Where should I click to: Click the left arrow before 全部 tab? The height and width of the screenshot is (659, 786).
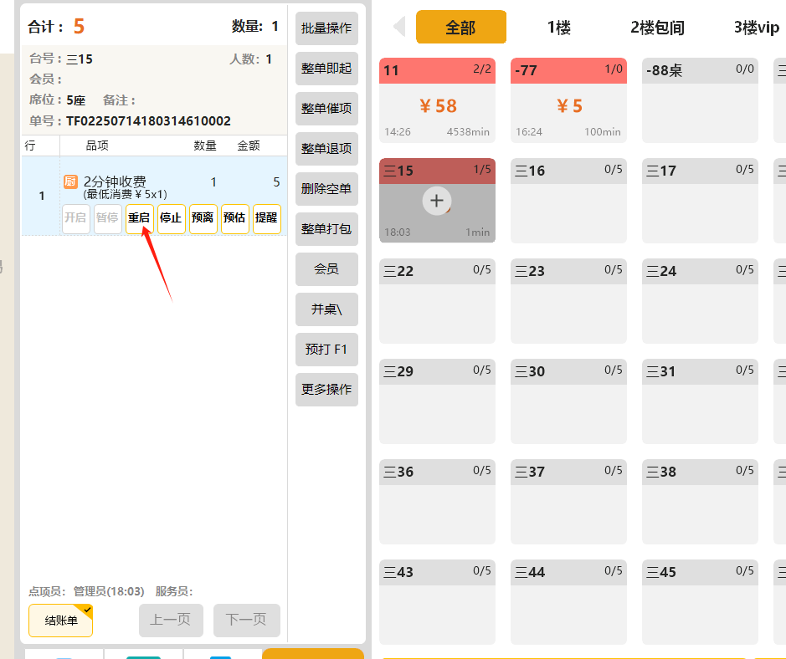(x=399, y=27)
